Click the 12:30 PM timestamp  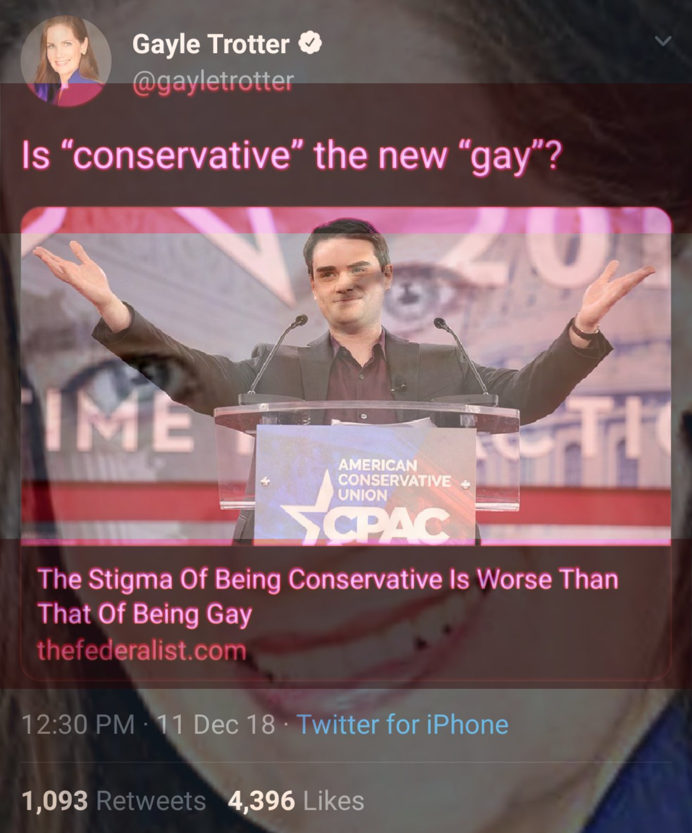[x=78, y=724]
